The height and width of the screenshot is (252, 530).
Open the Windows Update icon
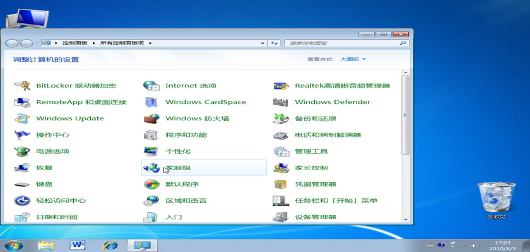tap(23, 118)
